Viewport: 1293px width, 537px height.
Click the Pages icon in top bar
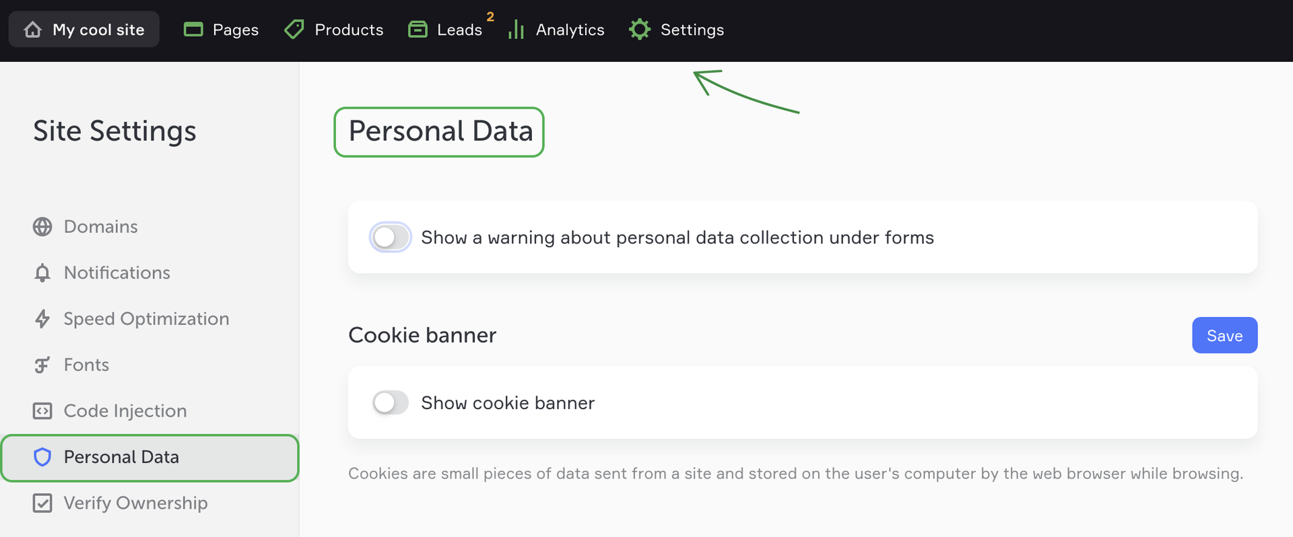(193, 30)
